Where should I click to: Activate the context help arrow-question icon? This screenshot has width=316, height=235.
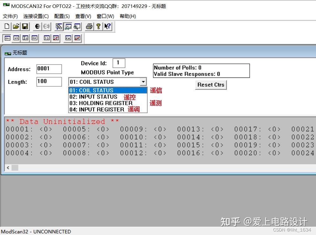108,26
